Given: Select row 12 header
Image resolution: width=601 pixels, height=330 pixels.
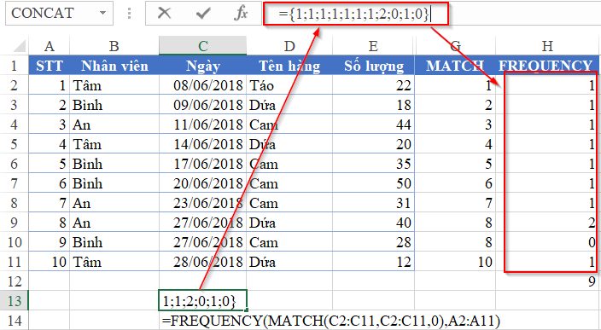Looking at the screenshot, I should point(15,281).
